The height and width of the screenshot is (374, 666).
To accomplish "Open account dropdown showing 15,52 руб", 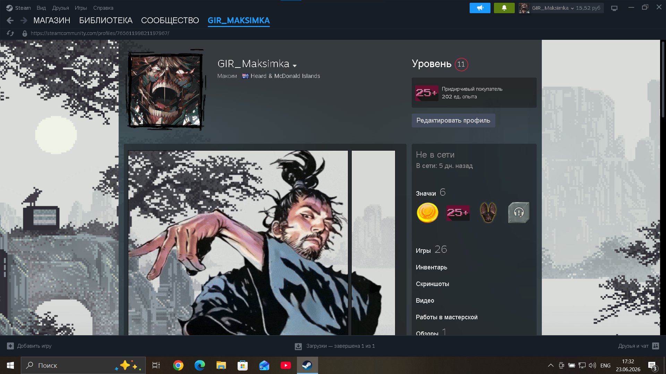I will click(561, 8).
